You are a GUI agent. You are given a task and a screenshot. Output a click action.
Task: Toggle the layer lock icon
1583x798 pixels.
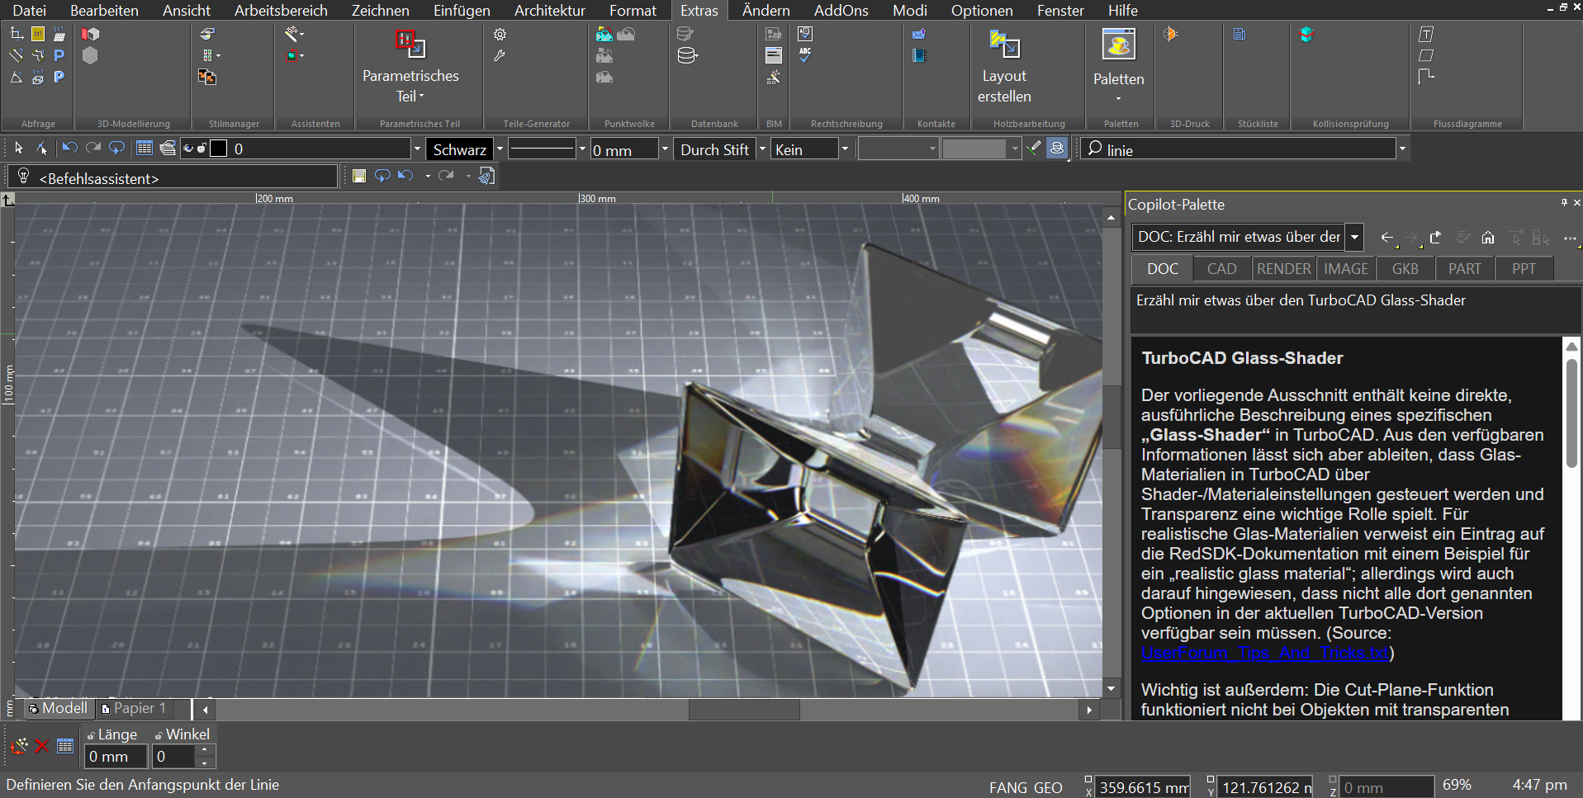(201, 149)
